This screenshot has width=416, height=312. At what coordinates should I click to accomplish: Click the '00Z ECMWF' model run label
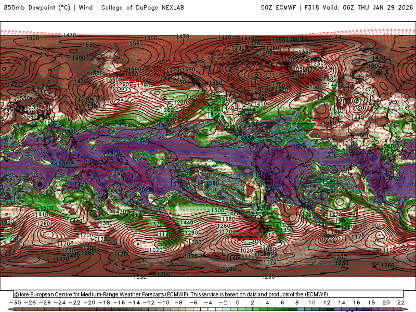[278, 7]
